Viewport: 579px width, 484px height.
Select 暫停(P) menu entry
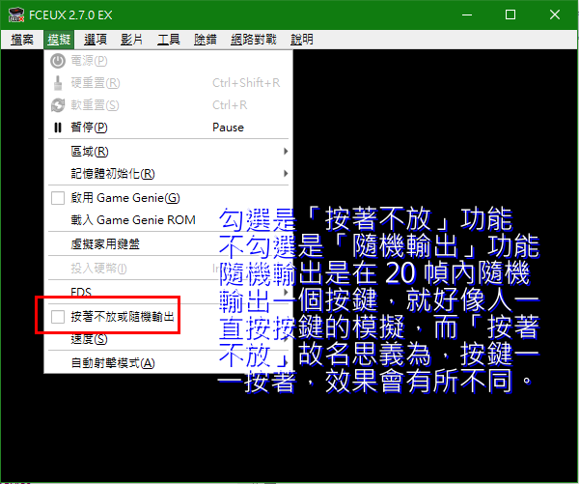click(x=168, y=128)
